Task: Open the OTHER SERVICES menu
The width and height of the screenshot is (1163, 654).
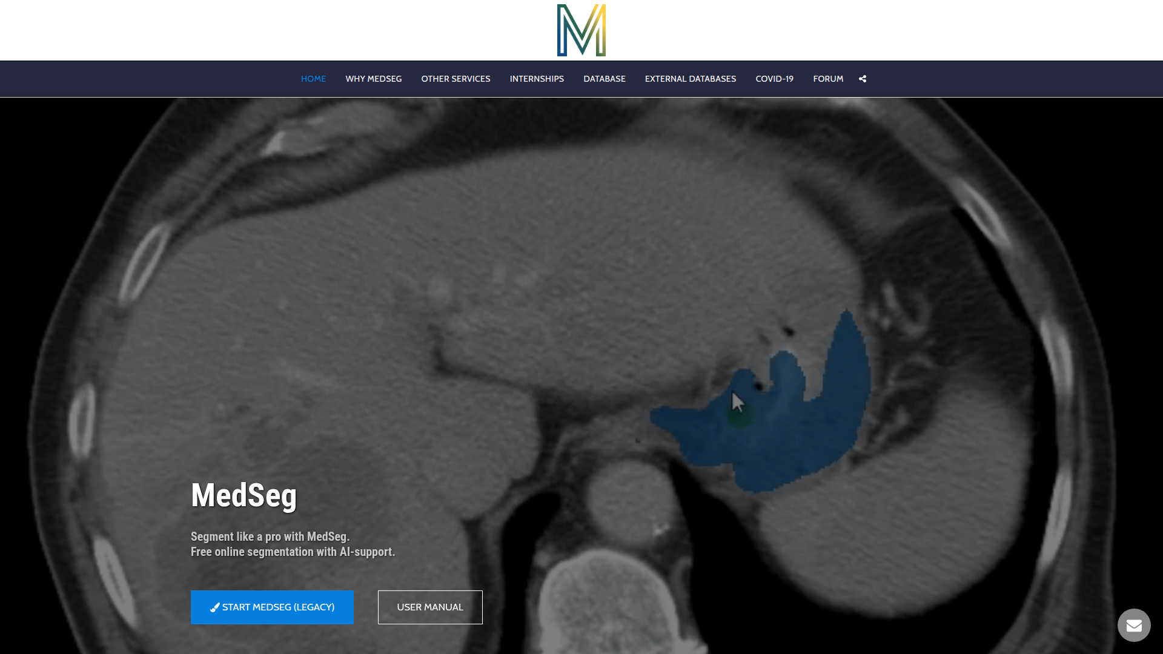Action: 456,79
